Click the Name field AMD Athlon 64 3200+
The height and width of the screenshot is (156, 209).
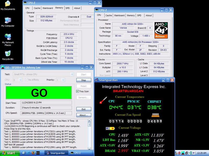pyautogui.click(x=132, y=24)
